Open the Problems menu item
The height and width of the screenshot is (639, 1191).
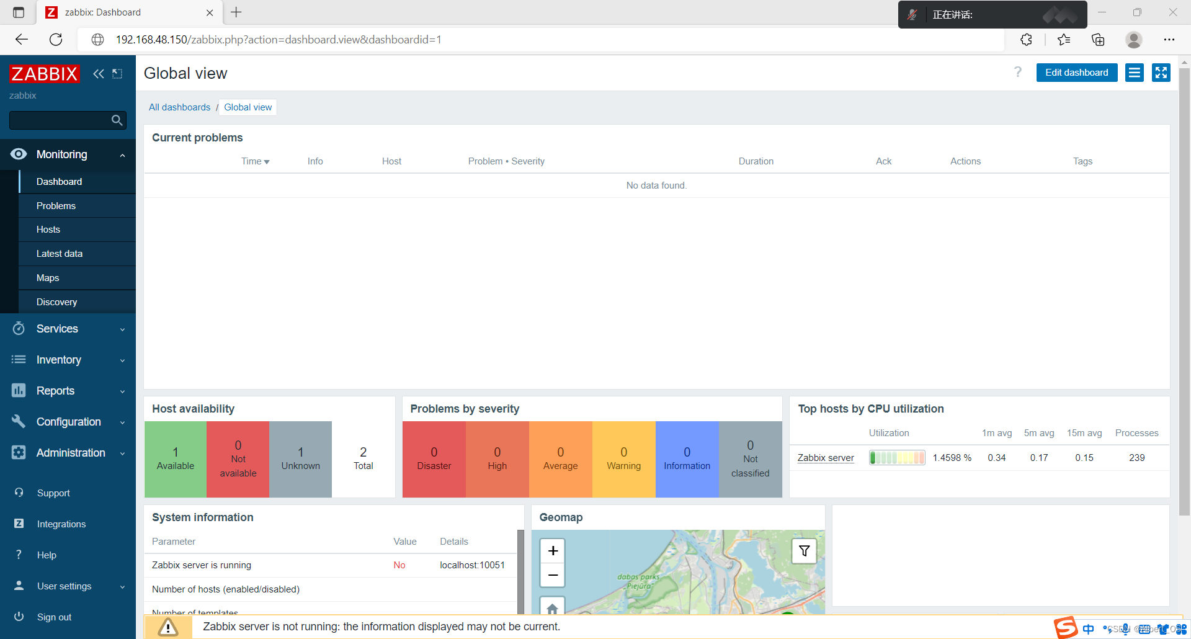tap(78, 206)
